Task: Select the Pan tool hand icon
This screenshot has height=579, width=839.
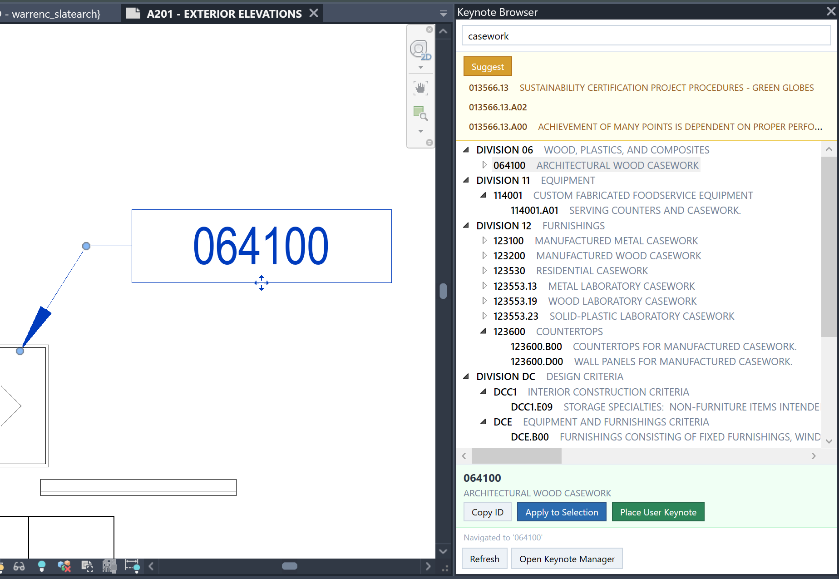Action: [420, 88]
